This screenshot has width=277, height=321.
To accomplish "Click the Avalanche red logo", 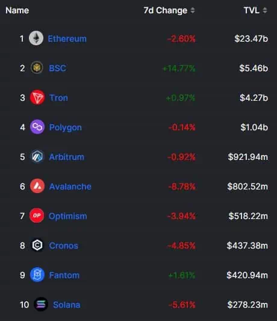I will [x=37, y=186].
